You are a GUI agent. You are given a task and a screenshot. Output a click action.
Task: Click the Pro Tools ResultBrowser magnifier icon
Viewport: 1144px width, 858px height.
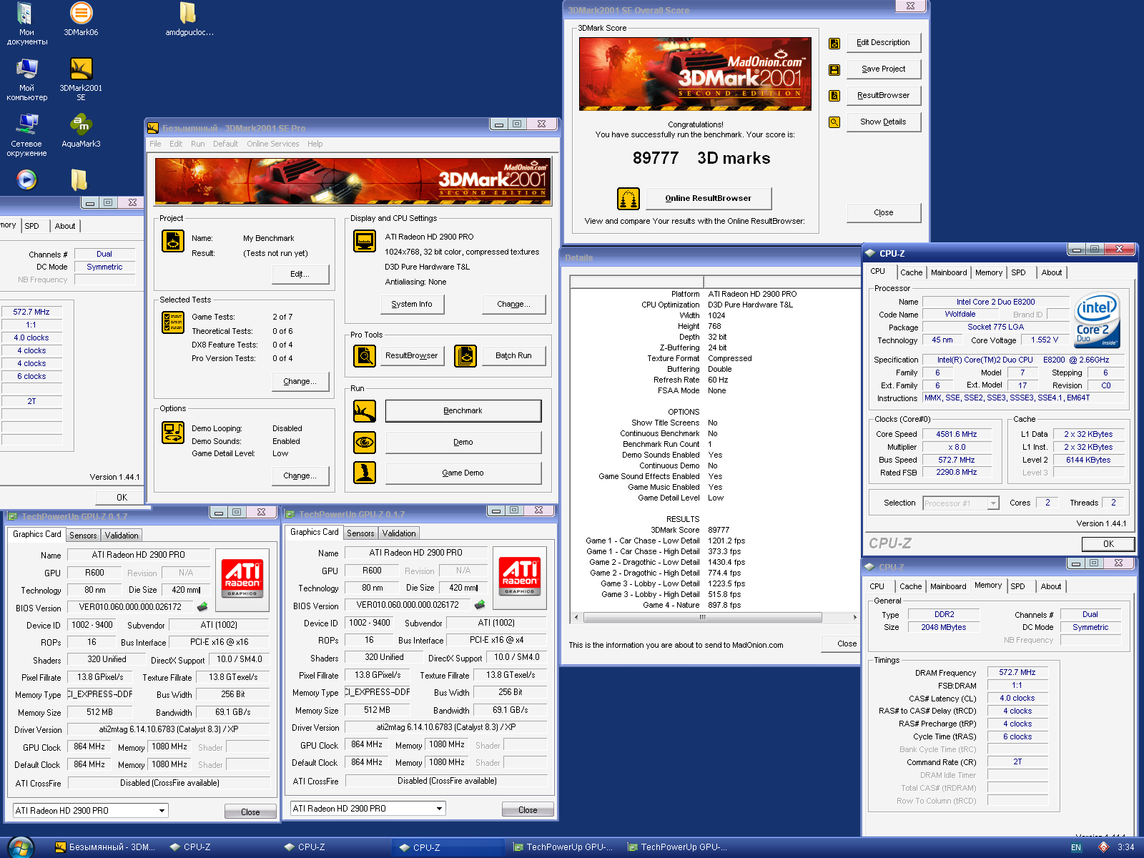[x=365, y=355]
